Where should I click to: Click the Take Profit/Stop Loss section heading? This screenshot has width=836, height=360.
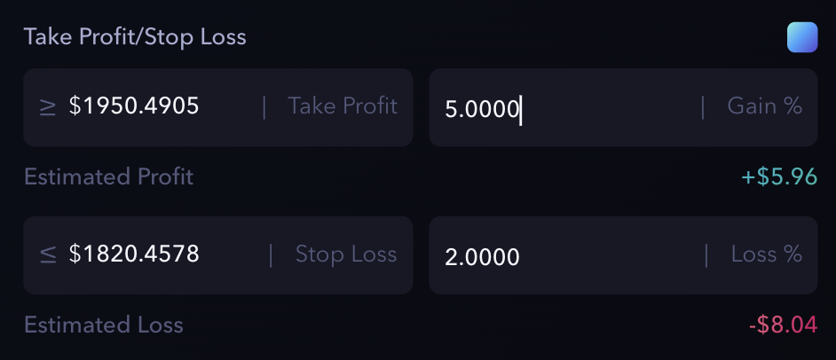pos(135,37)
